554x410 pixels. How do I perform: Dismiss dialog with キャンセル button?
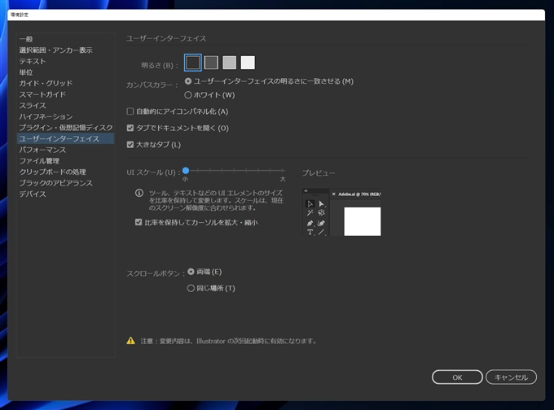[511, 377]
